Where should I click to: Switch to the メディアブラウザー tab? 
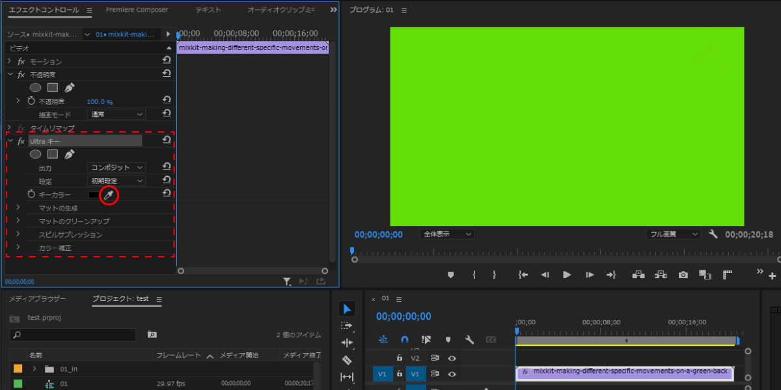(x=38, y=299)
